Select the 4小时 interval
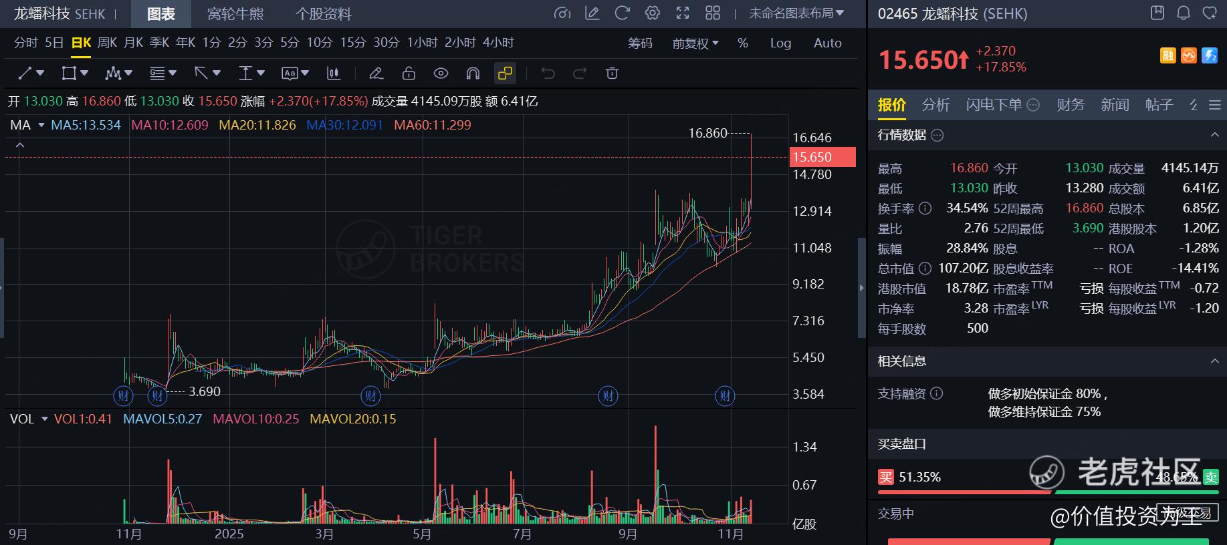The height and width of the screenshot is (545, 1227). (x=498, y=43)
